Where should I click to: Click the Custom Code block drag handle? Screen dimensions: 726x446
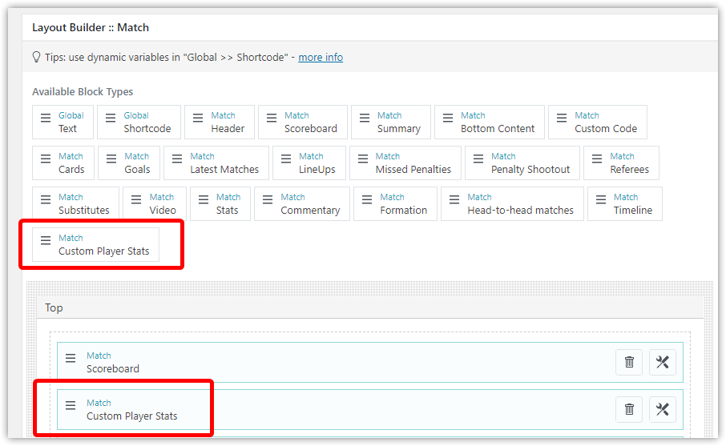[x=562, y=118]
